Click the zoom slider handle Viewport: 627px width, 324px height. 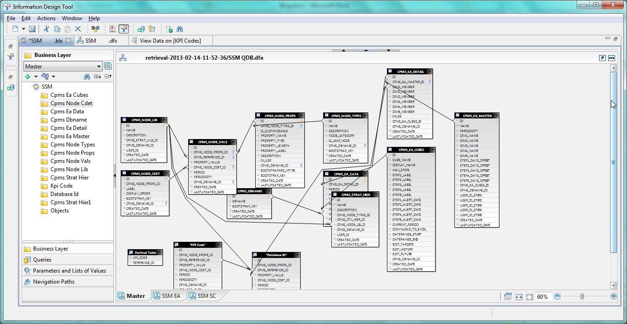(582, 296)
